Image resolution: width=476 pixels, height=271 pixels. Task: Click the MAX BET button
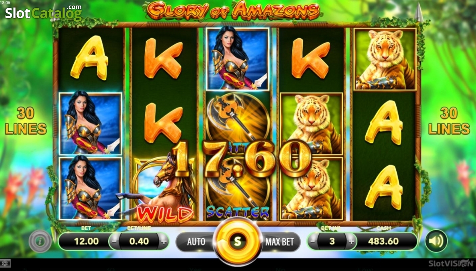coord(280,241)
